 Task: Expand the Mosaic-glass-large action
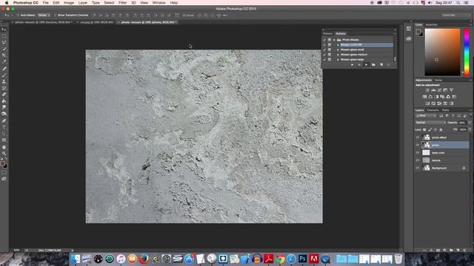click(x=338, y=59)
